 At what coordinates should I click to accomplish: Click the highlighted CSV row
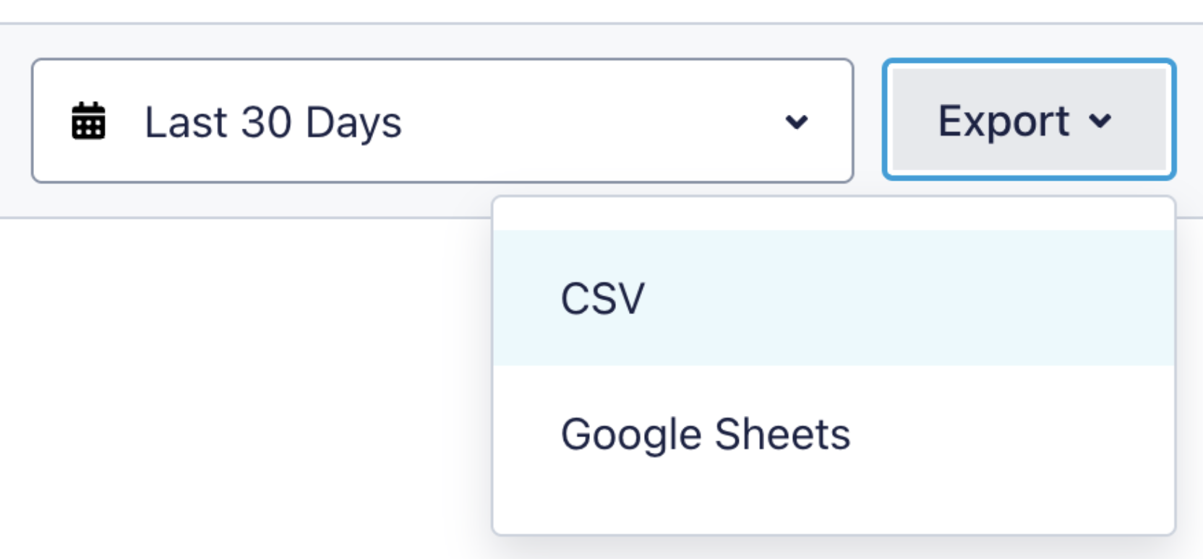pyautogui.click(x=833, y=298)
